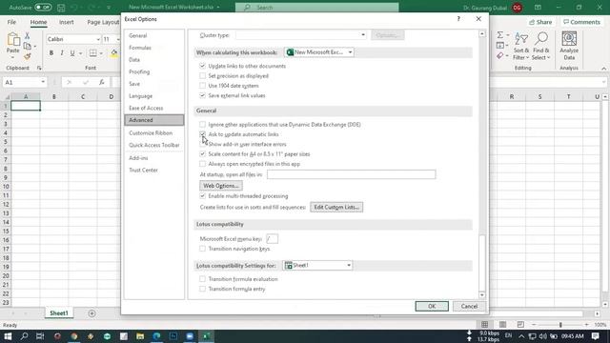This screenshot has height=343, width=610.
Task: Open taskbar Search icon
Action: click(24, 336)
